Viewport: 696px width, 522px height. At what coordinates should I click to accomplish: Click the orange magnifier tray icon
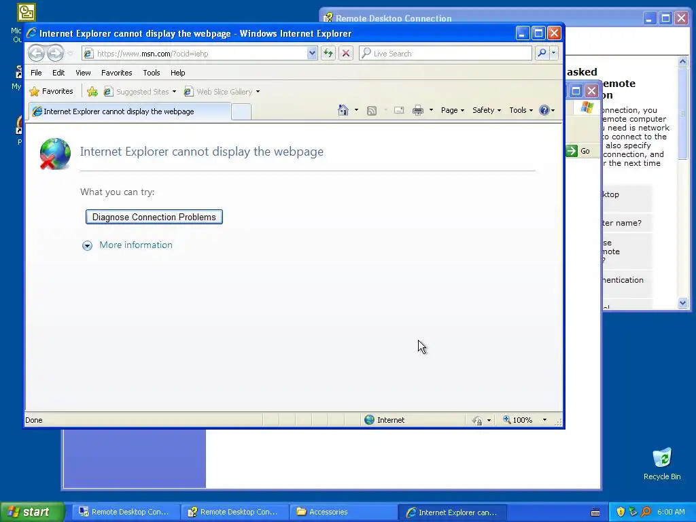point(646,512)
